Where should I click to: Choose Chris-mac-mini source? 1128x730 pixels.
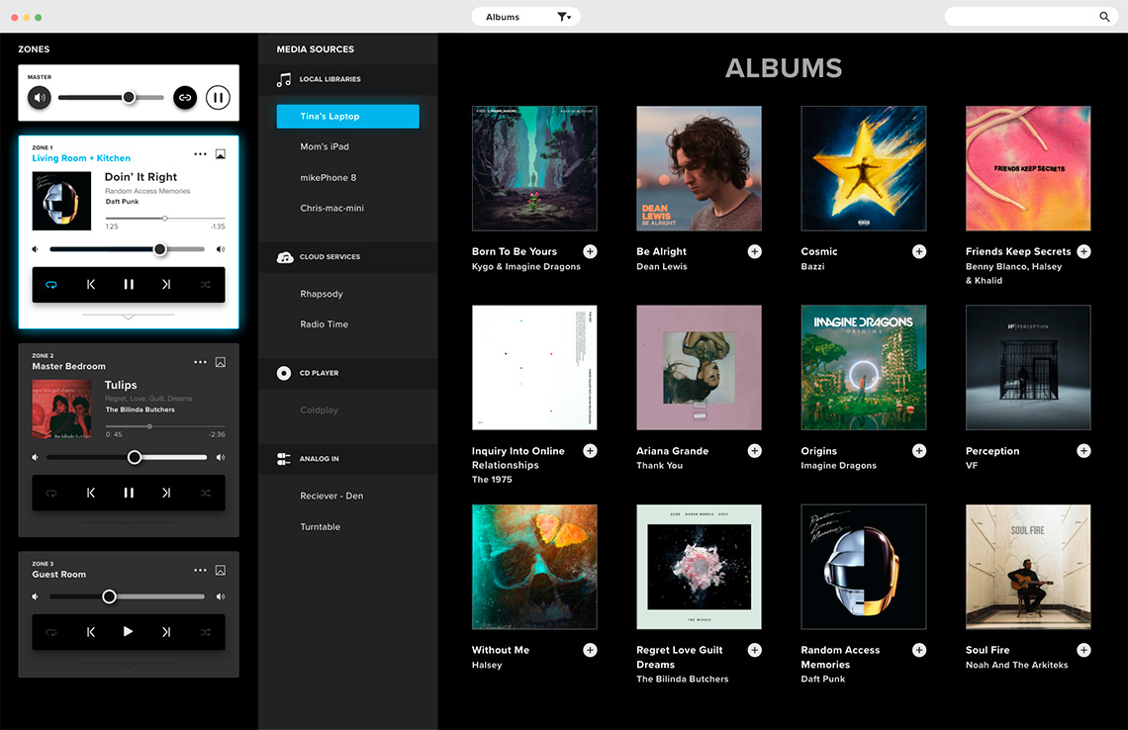(331, 208)
